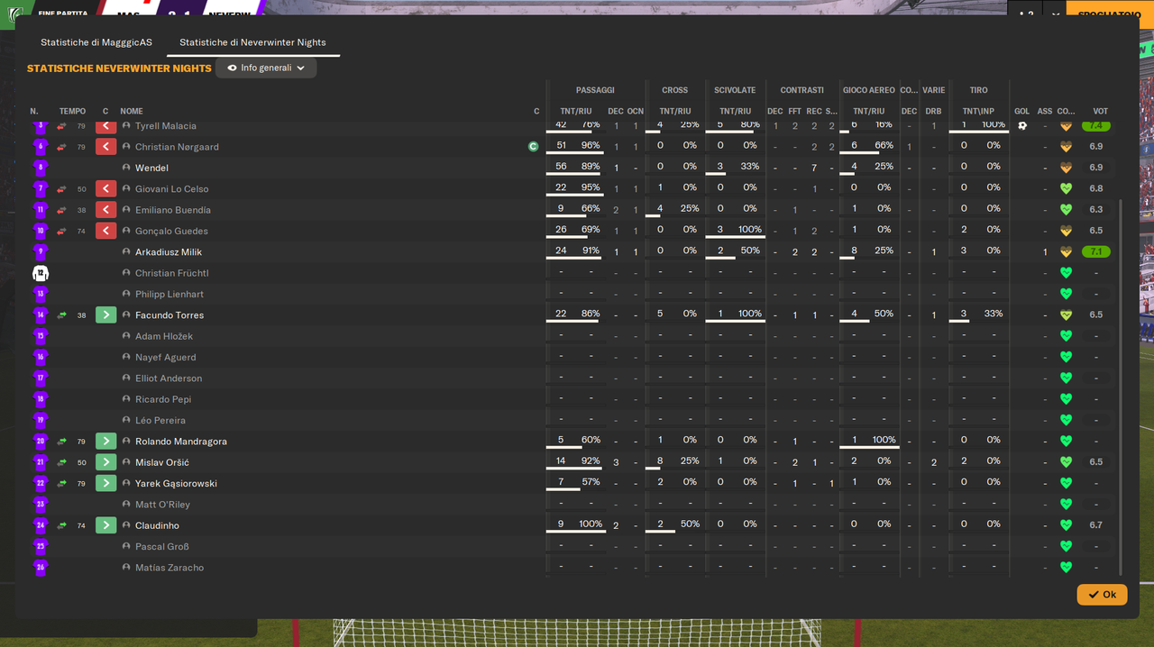Image resolution: width=1154 pixels, height=647 pixels.
Task: Click the vertical scrollbar of the stats table
Action: pos(1121,387)
